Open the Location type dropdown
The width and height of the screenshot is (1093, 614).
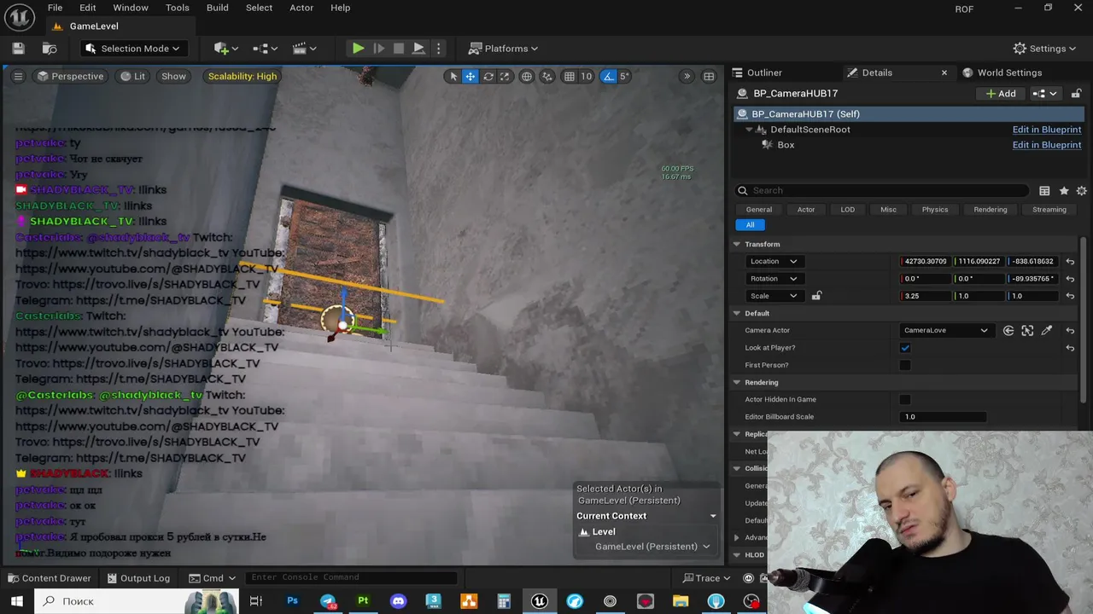[774, 262]
